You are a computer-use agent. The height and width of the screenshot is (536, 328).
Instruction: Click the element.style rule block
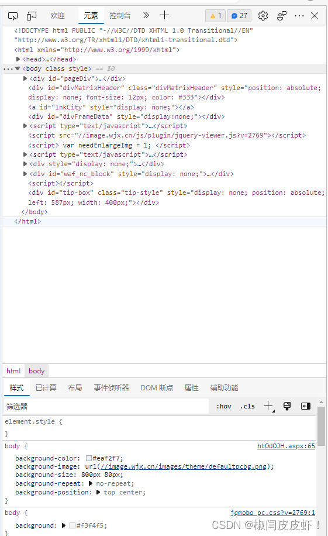[x=160, y=428]
